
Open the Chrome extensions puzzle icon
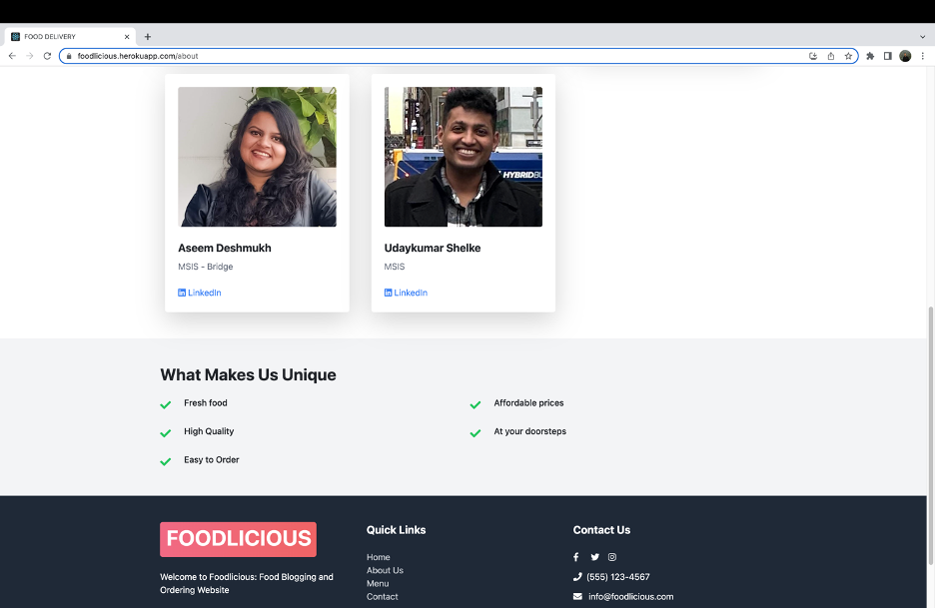click(869, 56)
